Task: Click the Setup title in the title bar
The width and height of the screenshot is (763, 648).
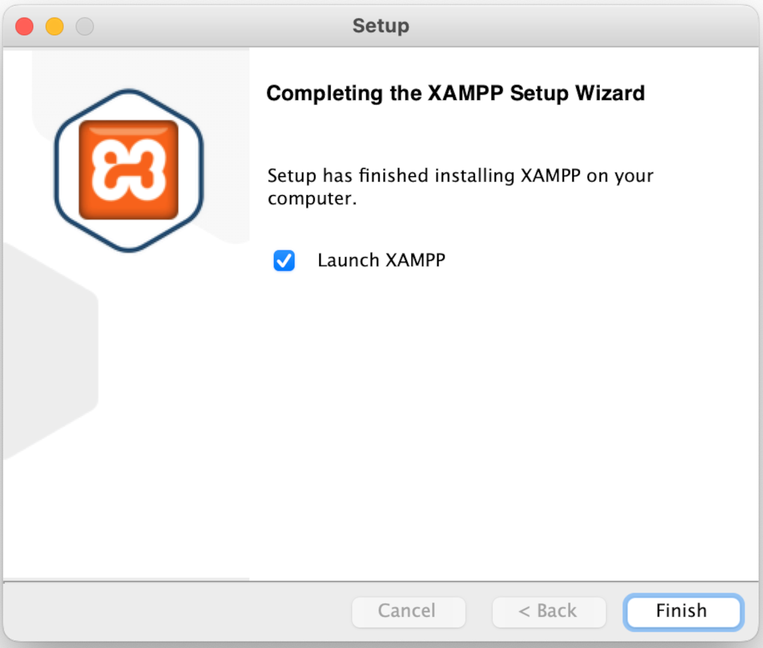Action: pyautogui.click(x=381, y=26)
